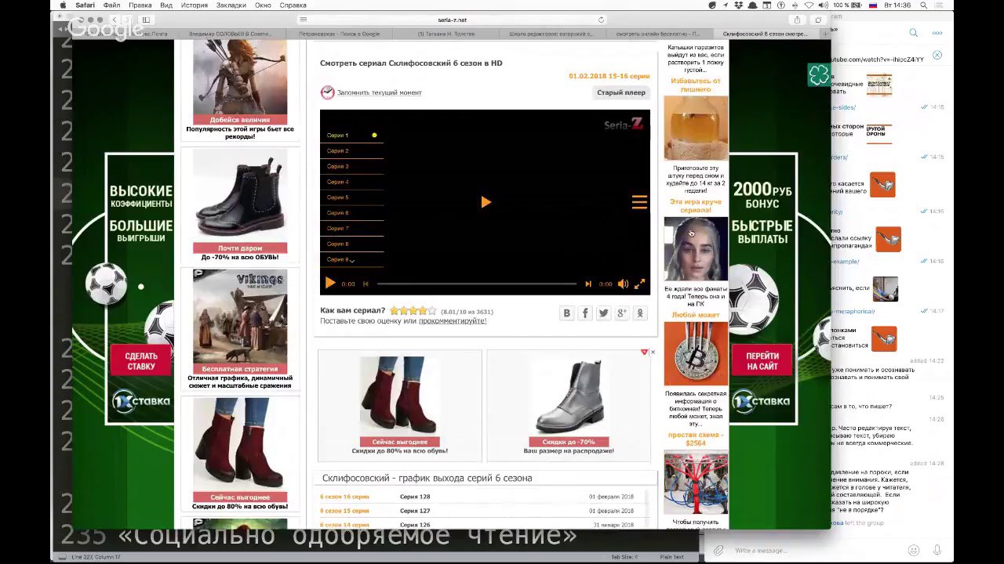Skip to the next episode in player controls
The width and height of the screenshot is (1004, 564).
(x=588, y=284)
